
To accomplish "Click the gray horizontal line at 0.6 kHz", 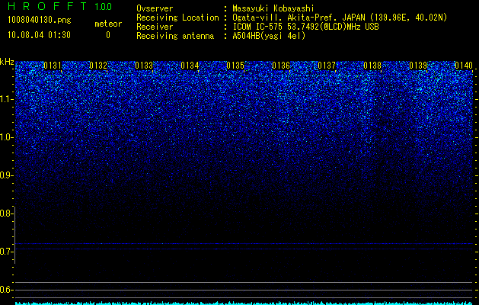I will (x=244, y=290).
